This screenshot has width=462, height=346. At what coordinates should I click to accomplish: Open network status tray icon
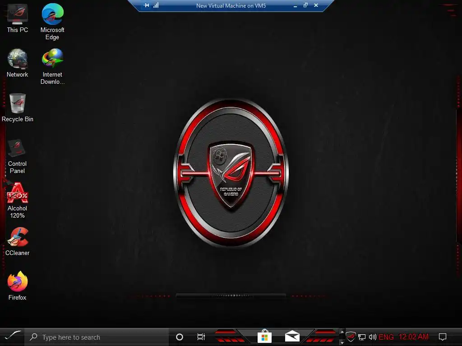click(x=362, y=337)
